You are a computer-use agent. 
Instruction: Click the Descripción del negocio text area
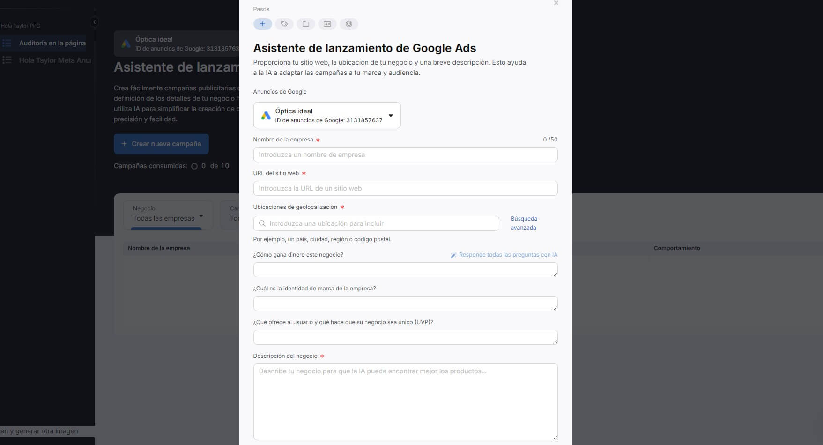click(405, 401)
